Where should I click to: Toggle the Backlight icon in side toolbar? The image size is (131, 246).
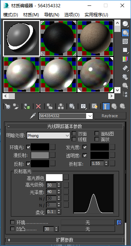pyautogui.click(x=125, y=33)
